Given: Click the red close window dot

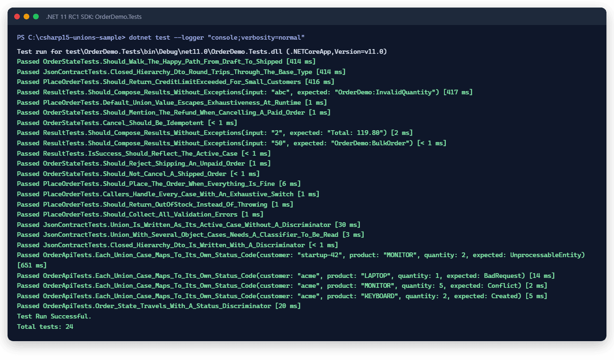Looking at the screenshot, I should click(x=17, y=17).
